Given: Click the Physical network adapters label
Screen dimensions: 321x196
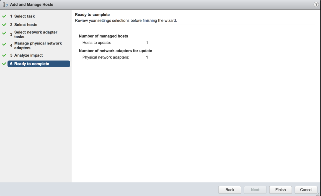Looking at the screenshot, I should 106,57.
